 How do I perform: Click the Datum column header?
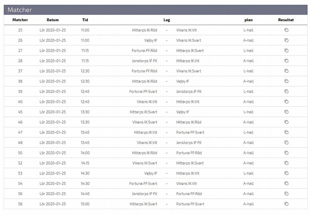53,20
